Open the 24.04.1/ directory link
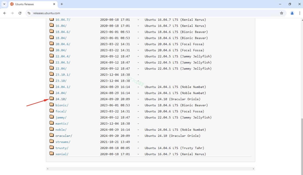Image resolution: width=303 pixels, height=175 pixels. click(63, 87)
